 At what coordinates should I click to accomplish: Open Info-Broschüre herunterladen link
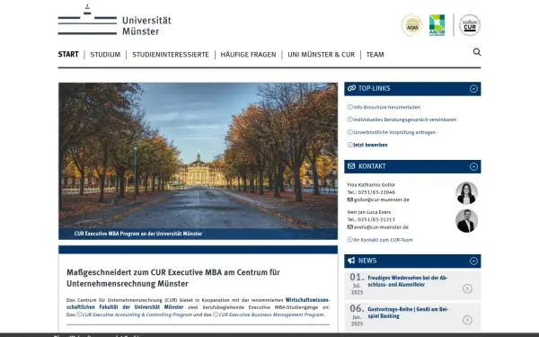click(386, 107)
